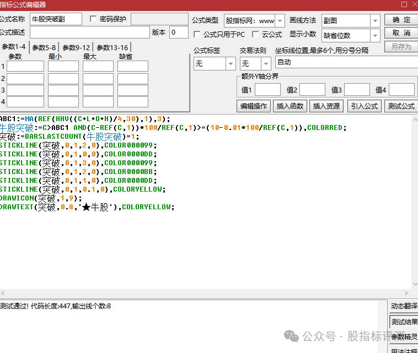Open the 参数9-12 tab
Image resolution: width=418 pixels, height=353 pixels.
click(x=76, y=48)
